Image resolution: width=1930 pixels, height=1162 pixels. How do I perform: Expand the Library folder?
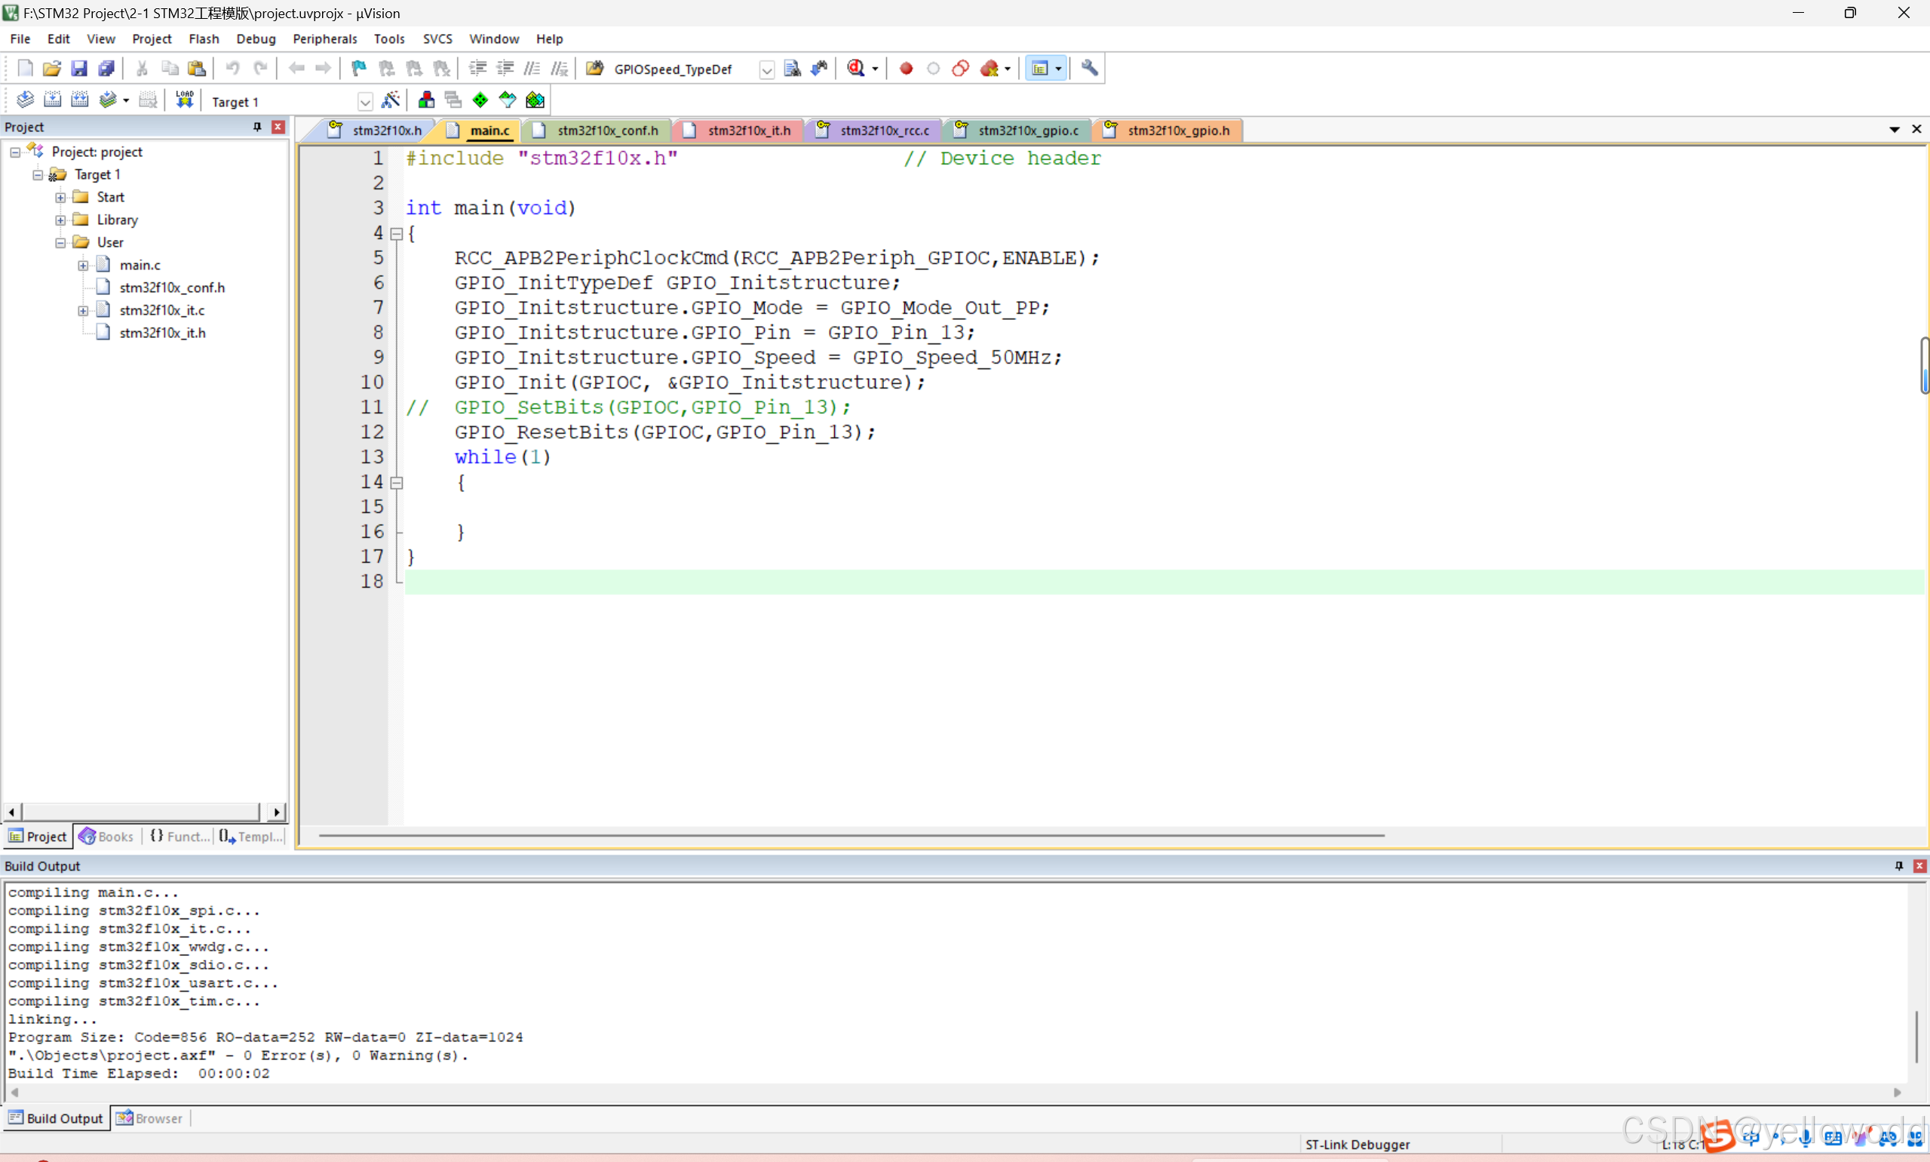(60, 220)
